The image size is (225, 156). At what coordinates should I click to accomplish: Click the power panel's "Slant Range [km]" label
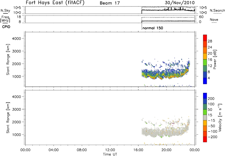point(8,59)
